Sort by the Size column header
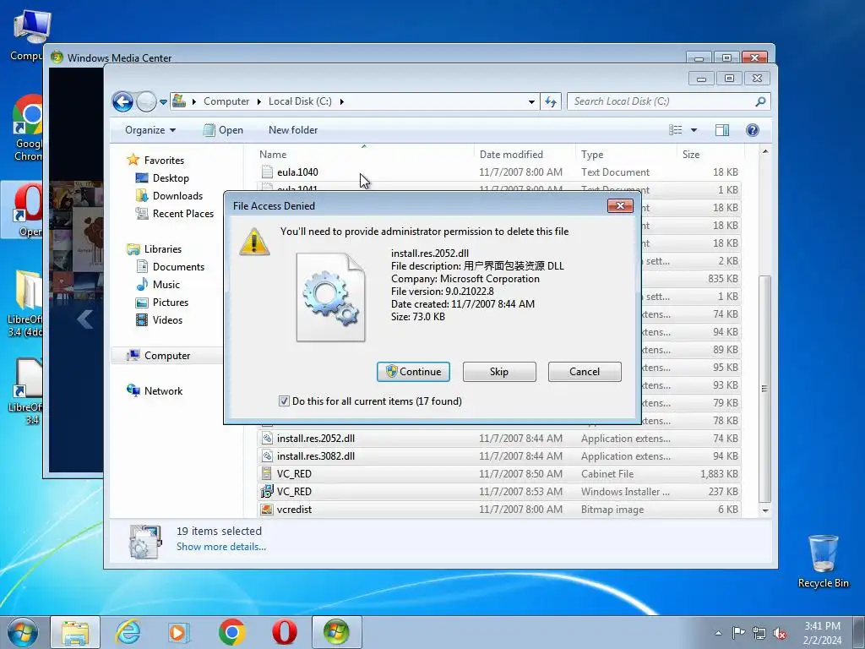865x649 pixels. point(710,155)
